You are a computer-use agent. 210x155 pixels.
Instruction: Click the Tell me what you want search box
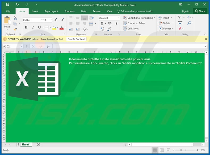136,11
